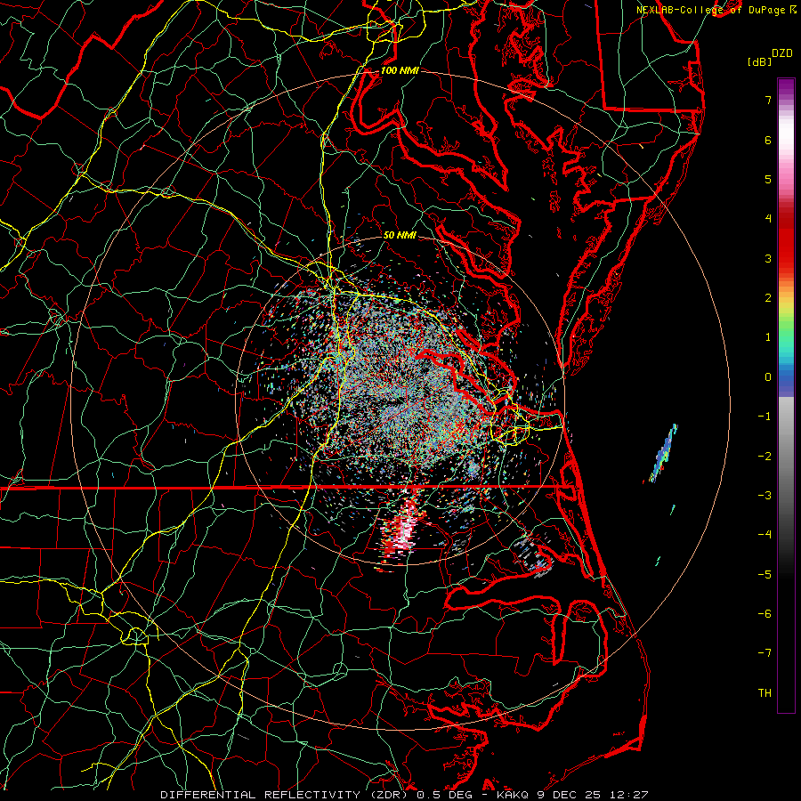The image size is (801, 801).
Task: Click the DZD legend title
Action: [781, 53]
